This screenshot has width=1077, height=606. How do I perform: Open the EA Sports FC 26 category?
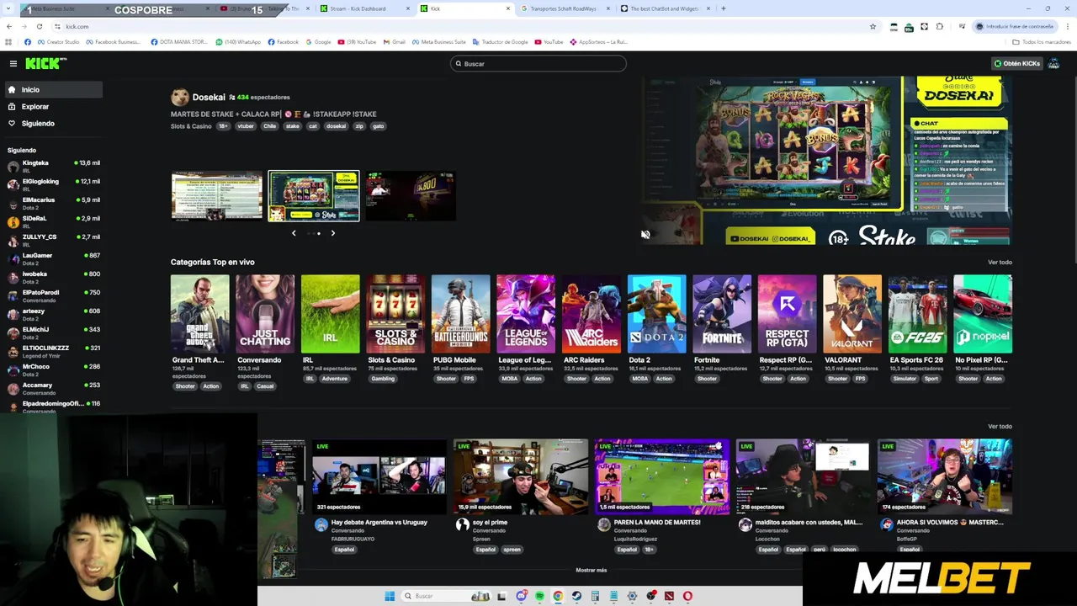[x=917, y=314]
